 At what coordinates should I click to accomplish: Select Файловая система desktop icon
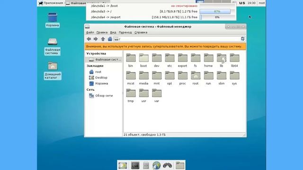point(53,47)
